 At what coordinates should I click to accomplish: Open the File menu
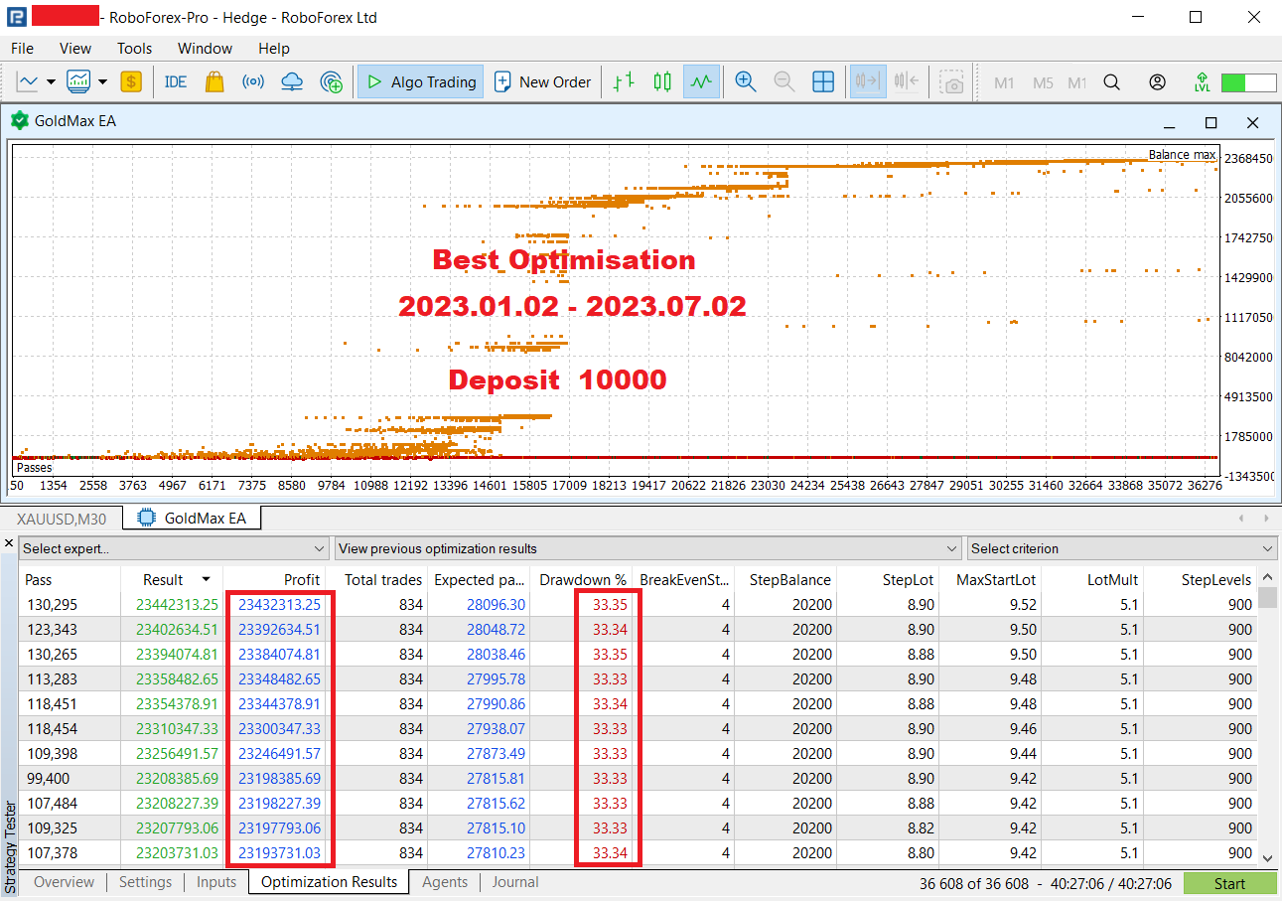click(22, 48)
